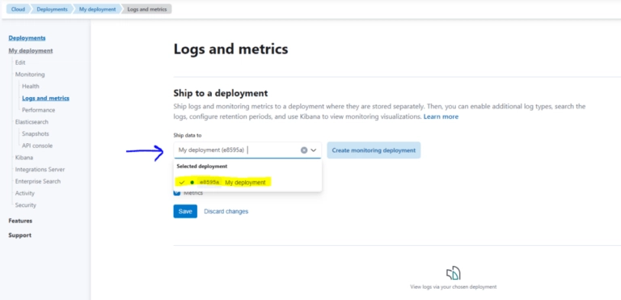Open Activity in the sidebar

(24, 193)
